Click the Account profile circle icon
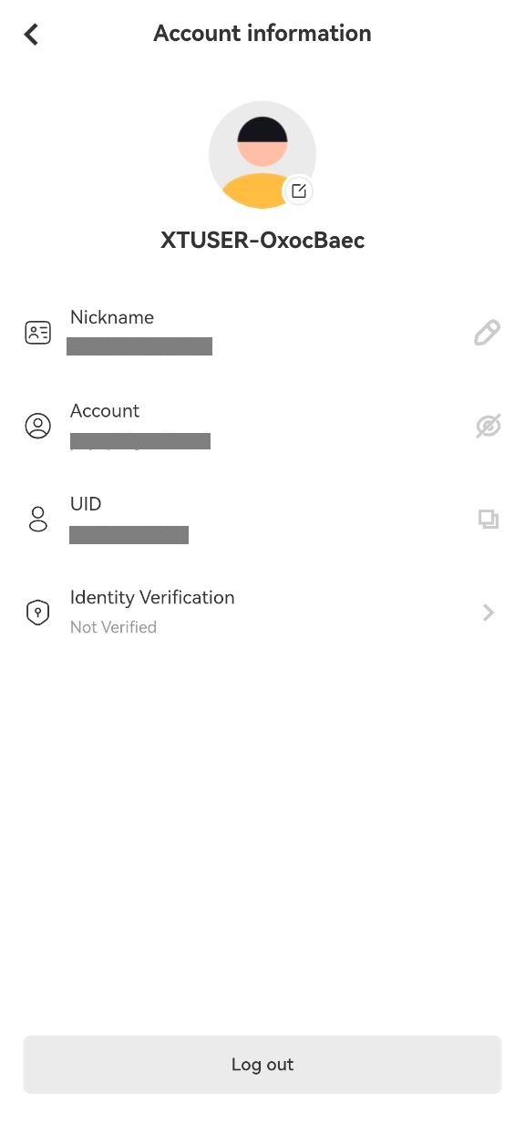The width and height of the screenshot is (525, 1123). click(x=37, y=425)
